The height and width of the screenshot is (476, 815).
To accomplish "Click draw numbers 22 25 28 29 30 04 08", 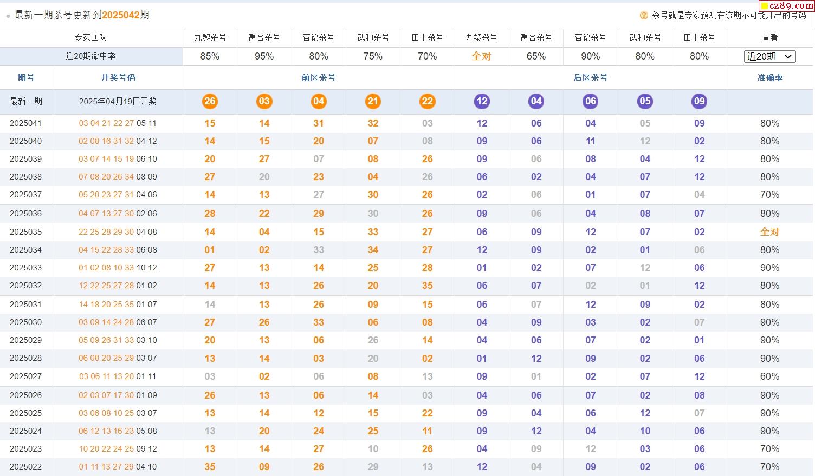I will tap(118, 232).
